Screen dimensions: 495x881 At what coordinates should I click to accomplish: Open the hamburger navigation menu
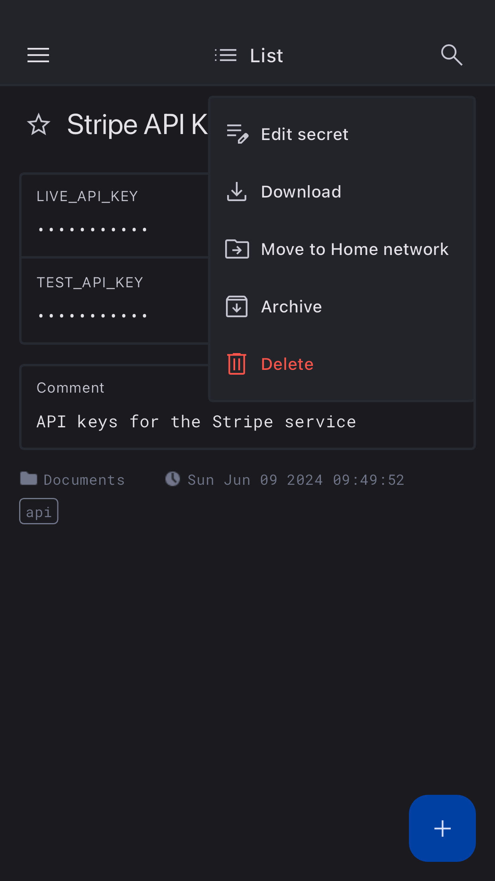click(38, 55)
